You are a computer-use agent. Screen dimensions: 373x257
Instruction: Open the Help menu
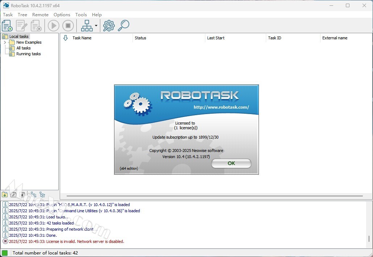point(97,15)
